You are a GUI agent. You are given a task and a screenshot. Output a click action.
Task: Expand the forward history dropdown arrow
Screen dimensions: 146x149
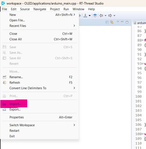(x=114, y=16)
